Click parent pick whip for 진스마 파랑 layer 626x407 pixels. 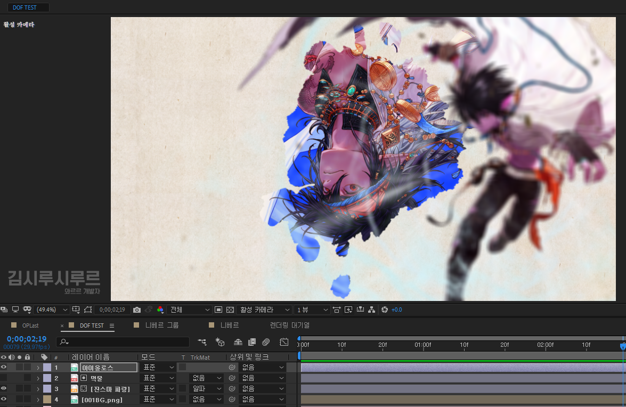232,389
